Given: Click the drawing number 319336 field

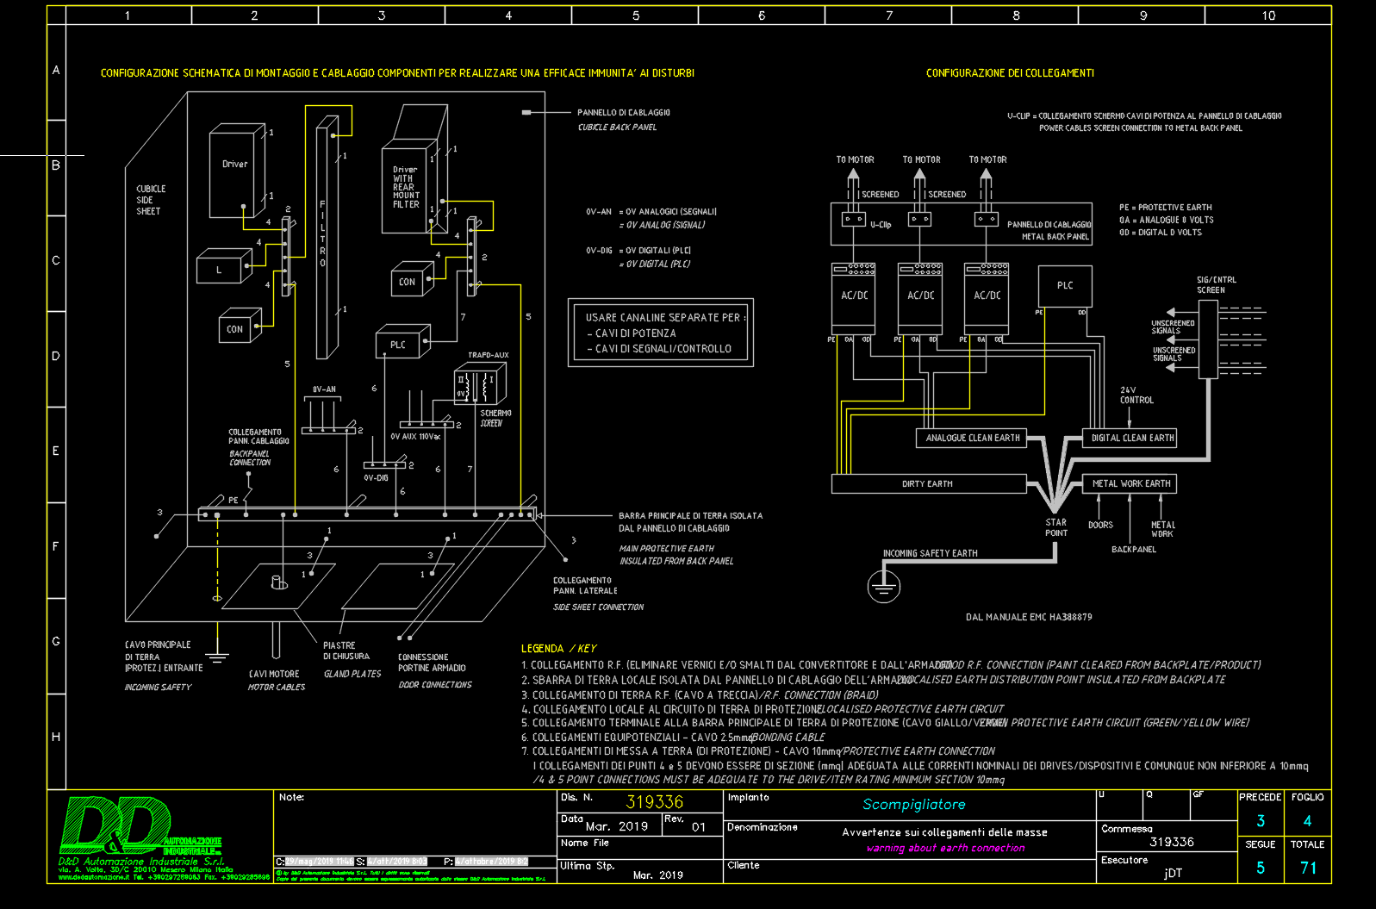Looking at the screenshot, I should [654, 802].
